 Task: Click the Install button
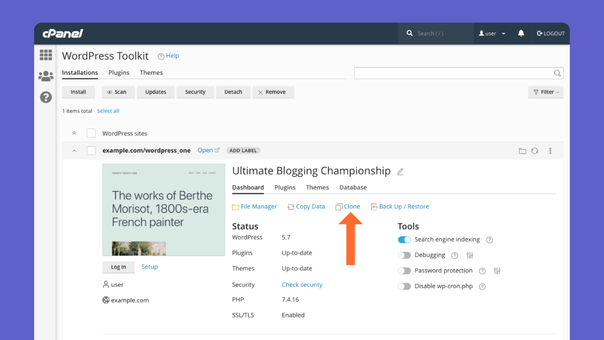click(x=78, y=92)
